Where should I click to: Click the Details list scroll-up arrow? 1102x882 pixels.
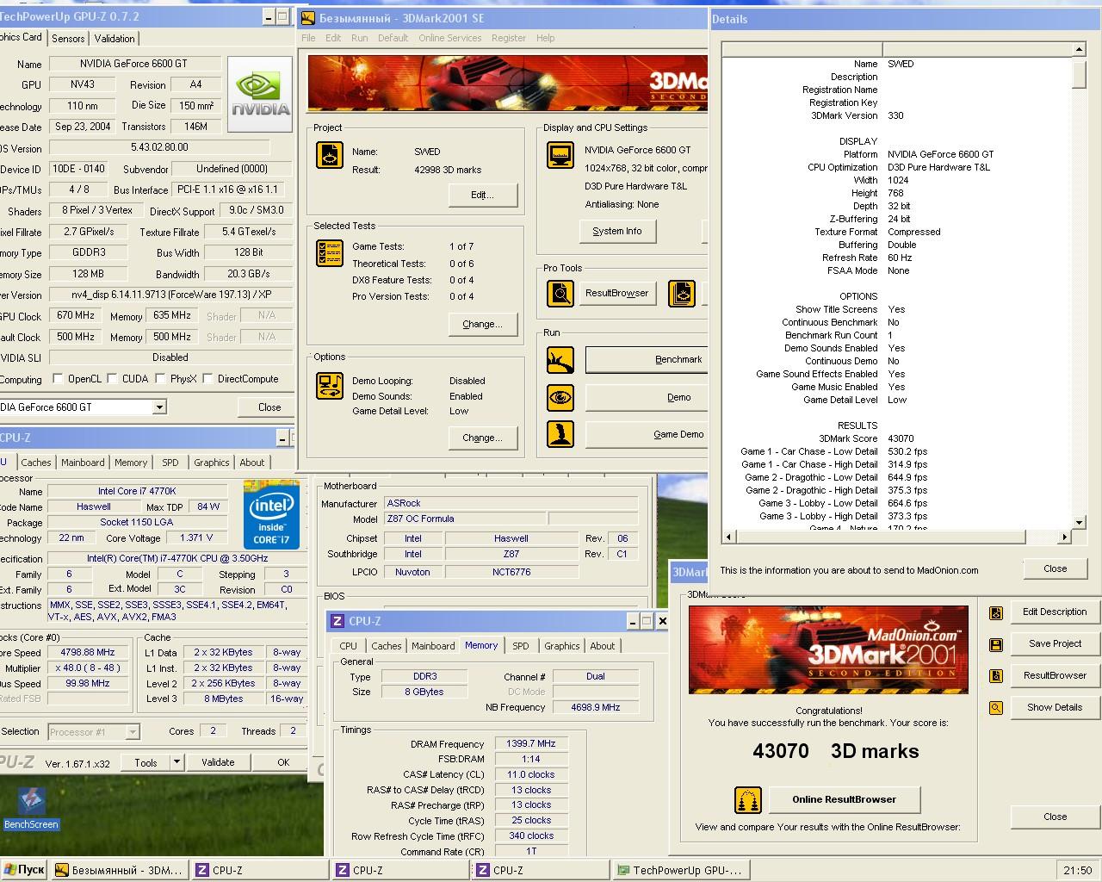1079,49
